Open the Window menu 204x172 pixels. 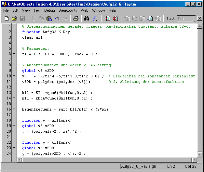point(98,10)
